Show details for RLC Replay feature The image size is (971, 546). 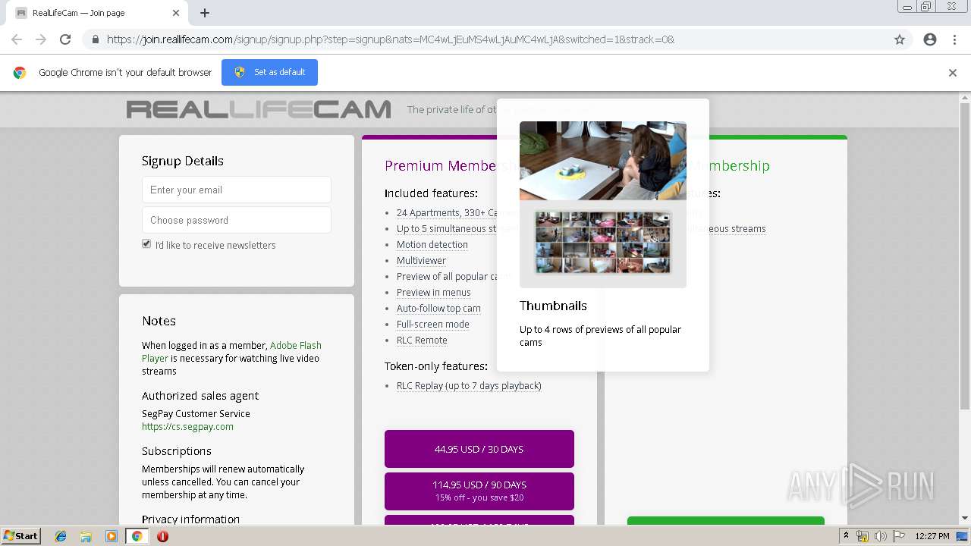coord(469,385)
